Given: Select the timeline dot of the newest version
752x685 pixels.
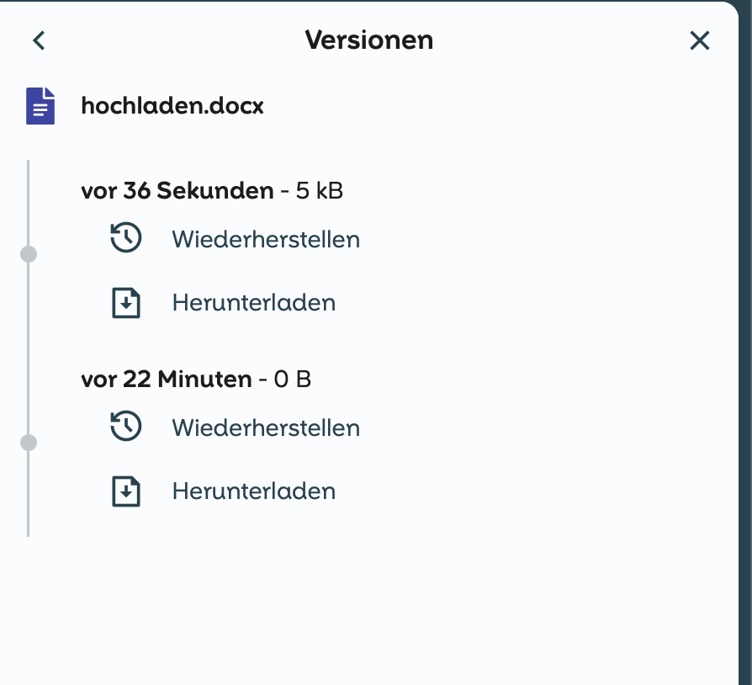Looking at the screenshot, I should point(29,254).
